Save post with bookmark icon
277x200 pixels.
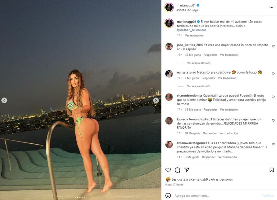272,170
